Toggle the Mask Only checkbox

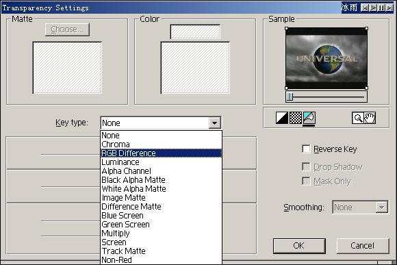(x=306, y=181)
